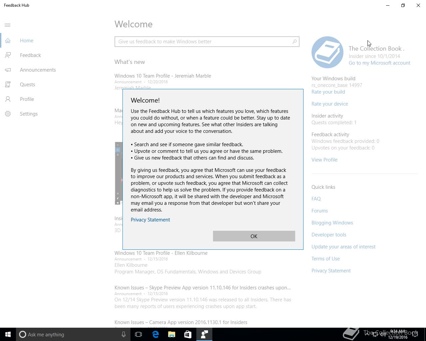This screenshot has height=341, width=426.
Task: Click Cortana's Ask me anything box
Action: tap(73, 334)
